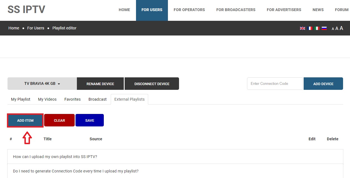
Task: Expand the Connection Code generation question
Action: tap(75, 171)
